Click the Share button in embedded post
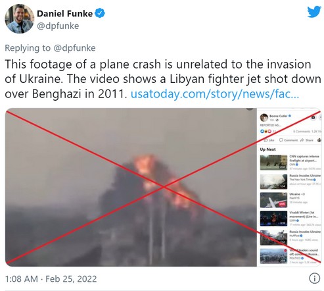 (x=307, y=140)
